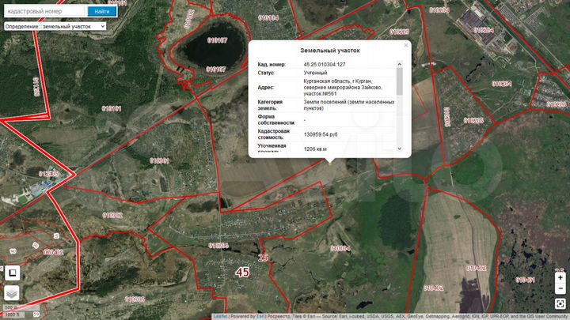The height and width of the screenshot is (320, 570).
Task: Click the Кадастровая стоимость value in popup
Action: (x=321, y=134)
